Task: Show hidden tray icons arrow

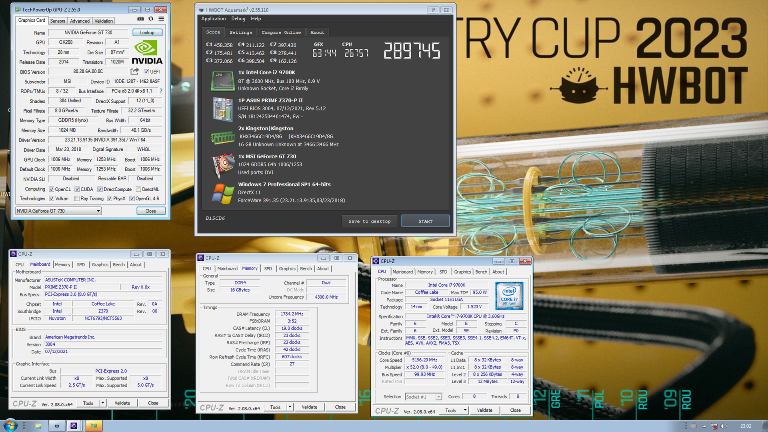Action: click(704, 426)
